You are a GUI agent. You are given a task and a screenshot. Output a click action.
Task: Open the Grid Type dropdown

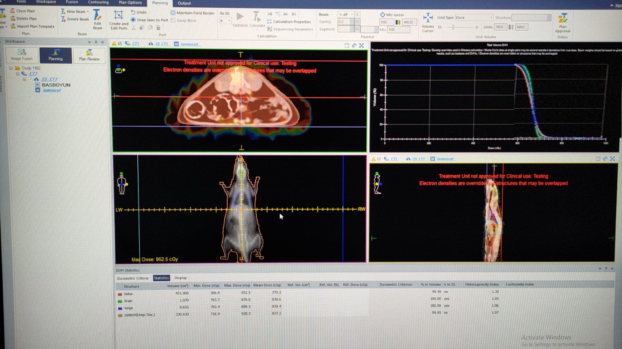(491, 17)
